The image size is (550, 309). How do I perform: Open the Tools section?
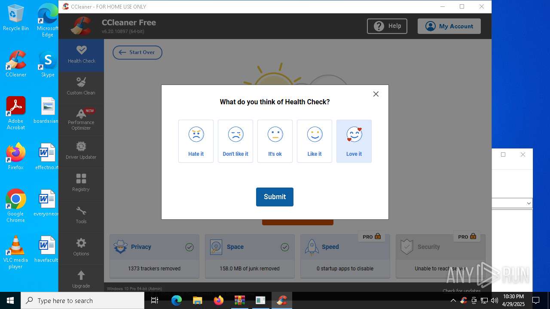click(81, 216)
